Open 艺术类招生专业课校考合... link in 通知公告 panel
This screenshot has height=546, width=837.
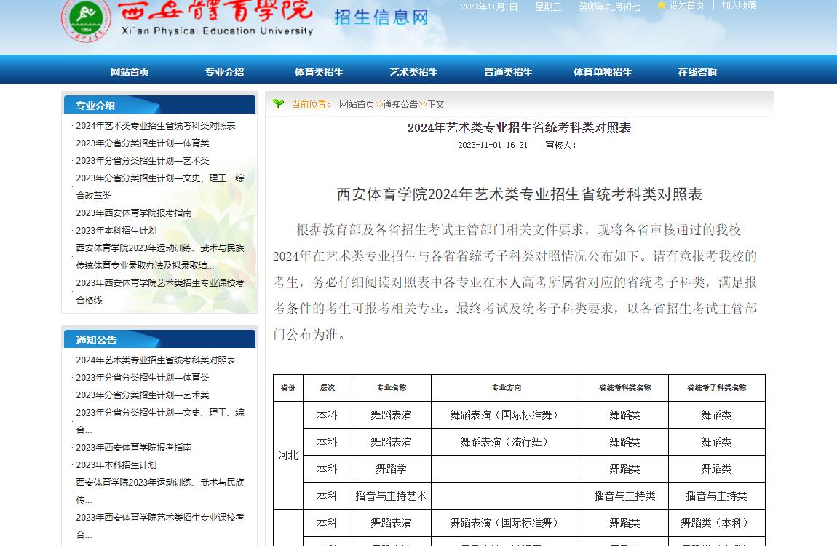point(160,526)
